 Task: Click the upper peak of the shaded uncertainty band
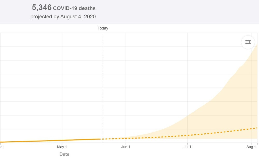pyautogui.click(x=256, y=46)
